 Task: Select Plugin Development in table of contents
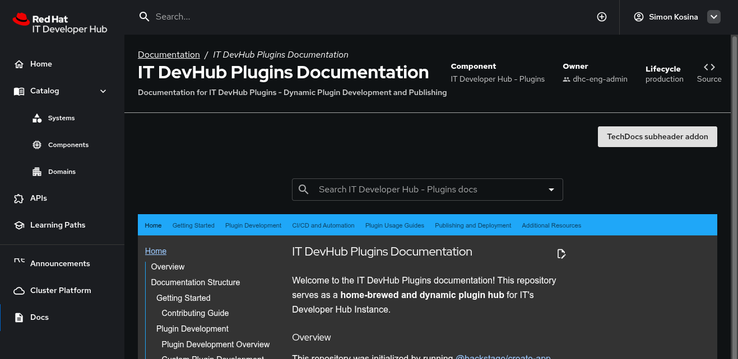[x=192, y=329]
